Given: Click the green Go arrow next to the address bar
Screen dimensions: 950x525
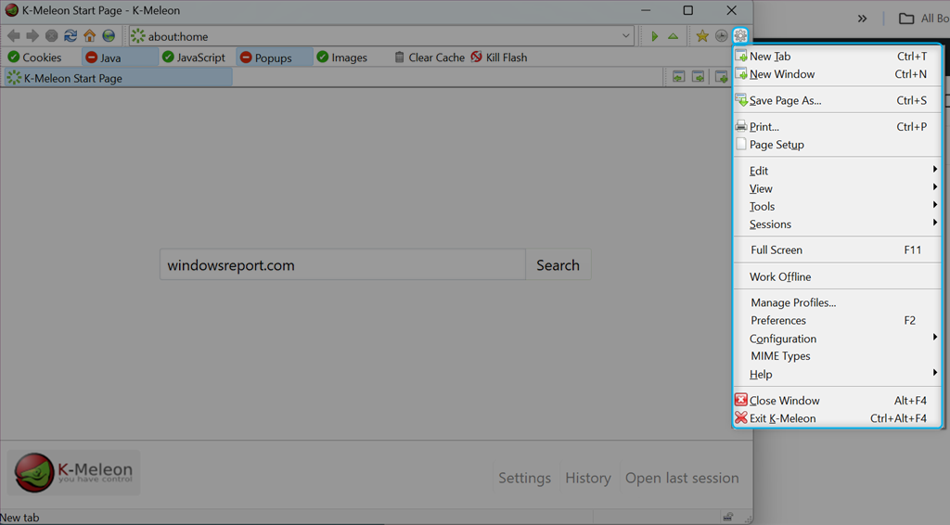Looking at the screenshot, I should [x=654, y=36].
